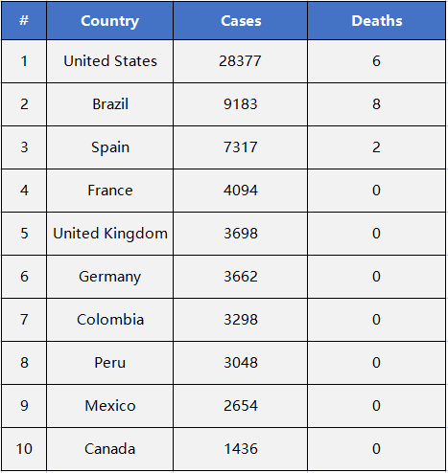Click the 9183 cases cell
The image size is (448, 473).
[241, 104]
